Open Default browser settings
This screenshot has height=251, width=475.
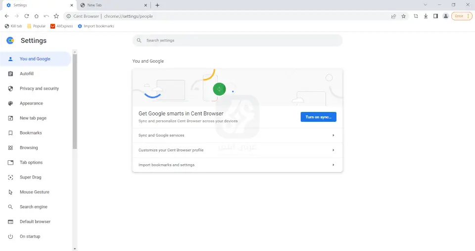pos(36,222)
